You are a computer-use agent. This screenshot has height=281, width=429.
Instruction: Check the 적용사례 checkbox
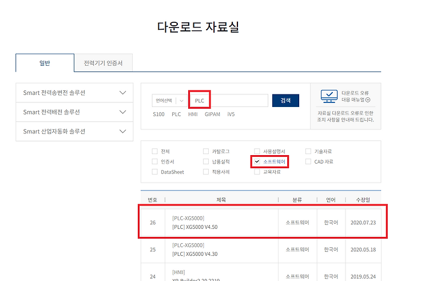click(x=206, y=172)
